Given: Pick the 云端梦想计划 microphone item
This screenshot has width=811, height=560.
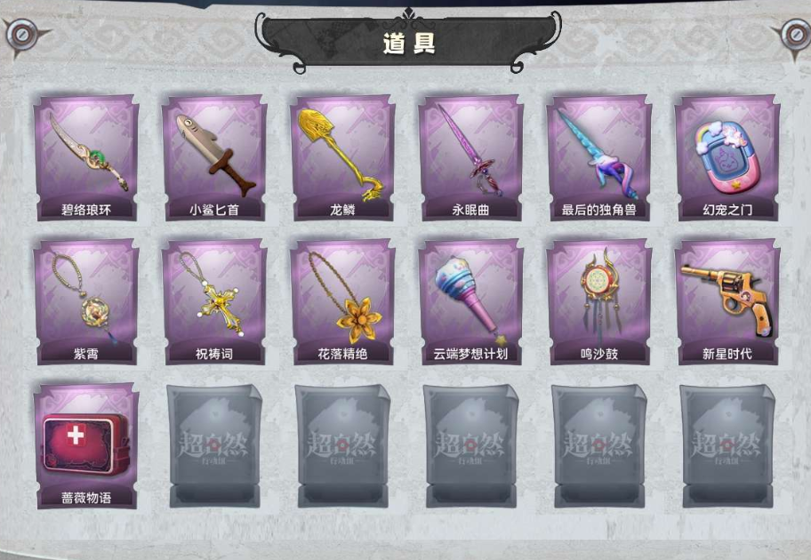Looking at the screenshot, I should (x=470, y=302).
